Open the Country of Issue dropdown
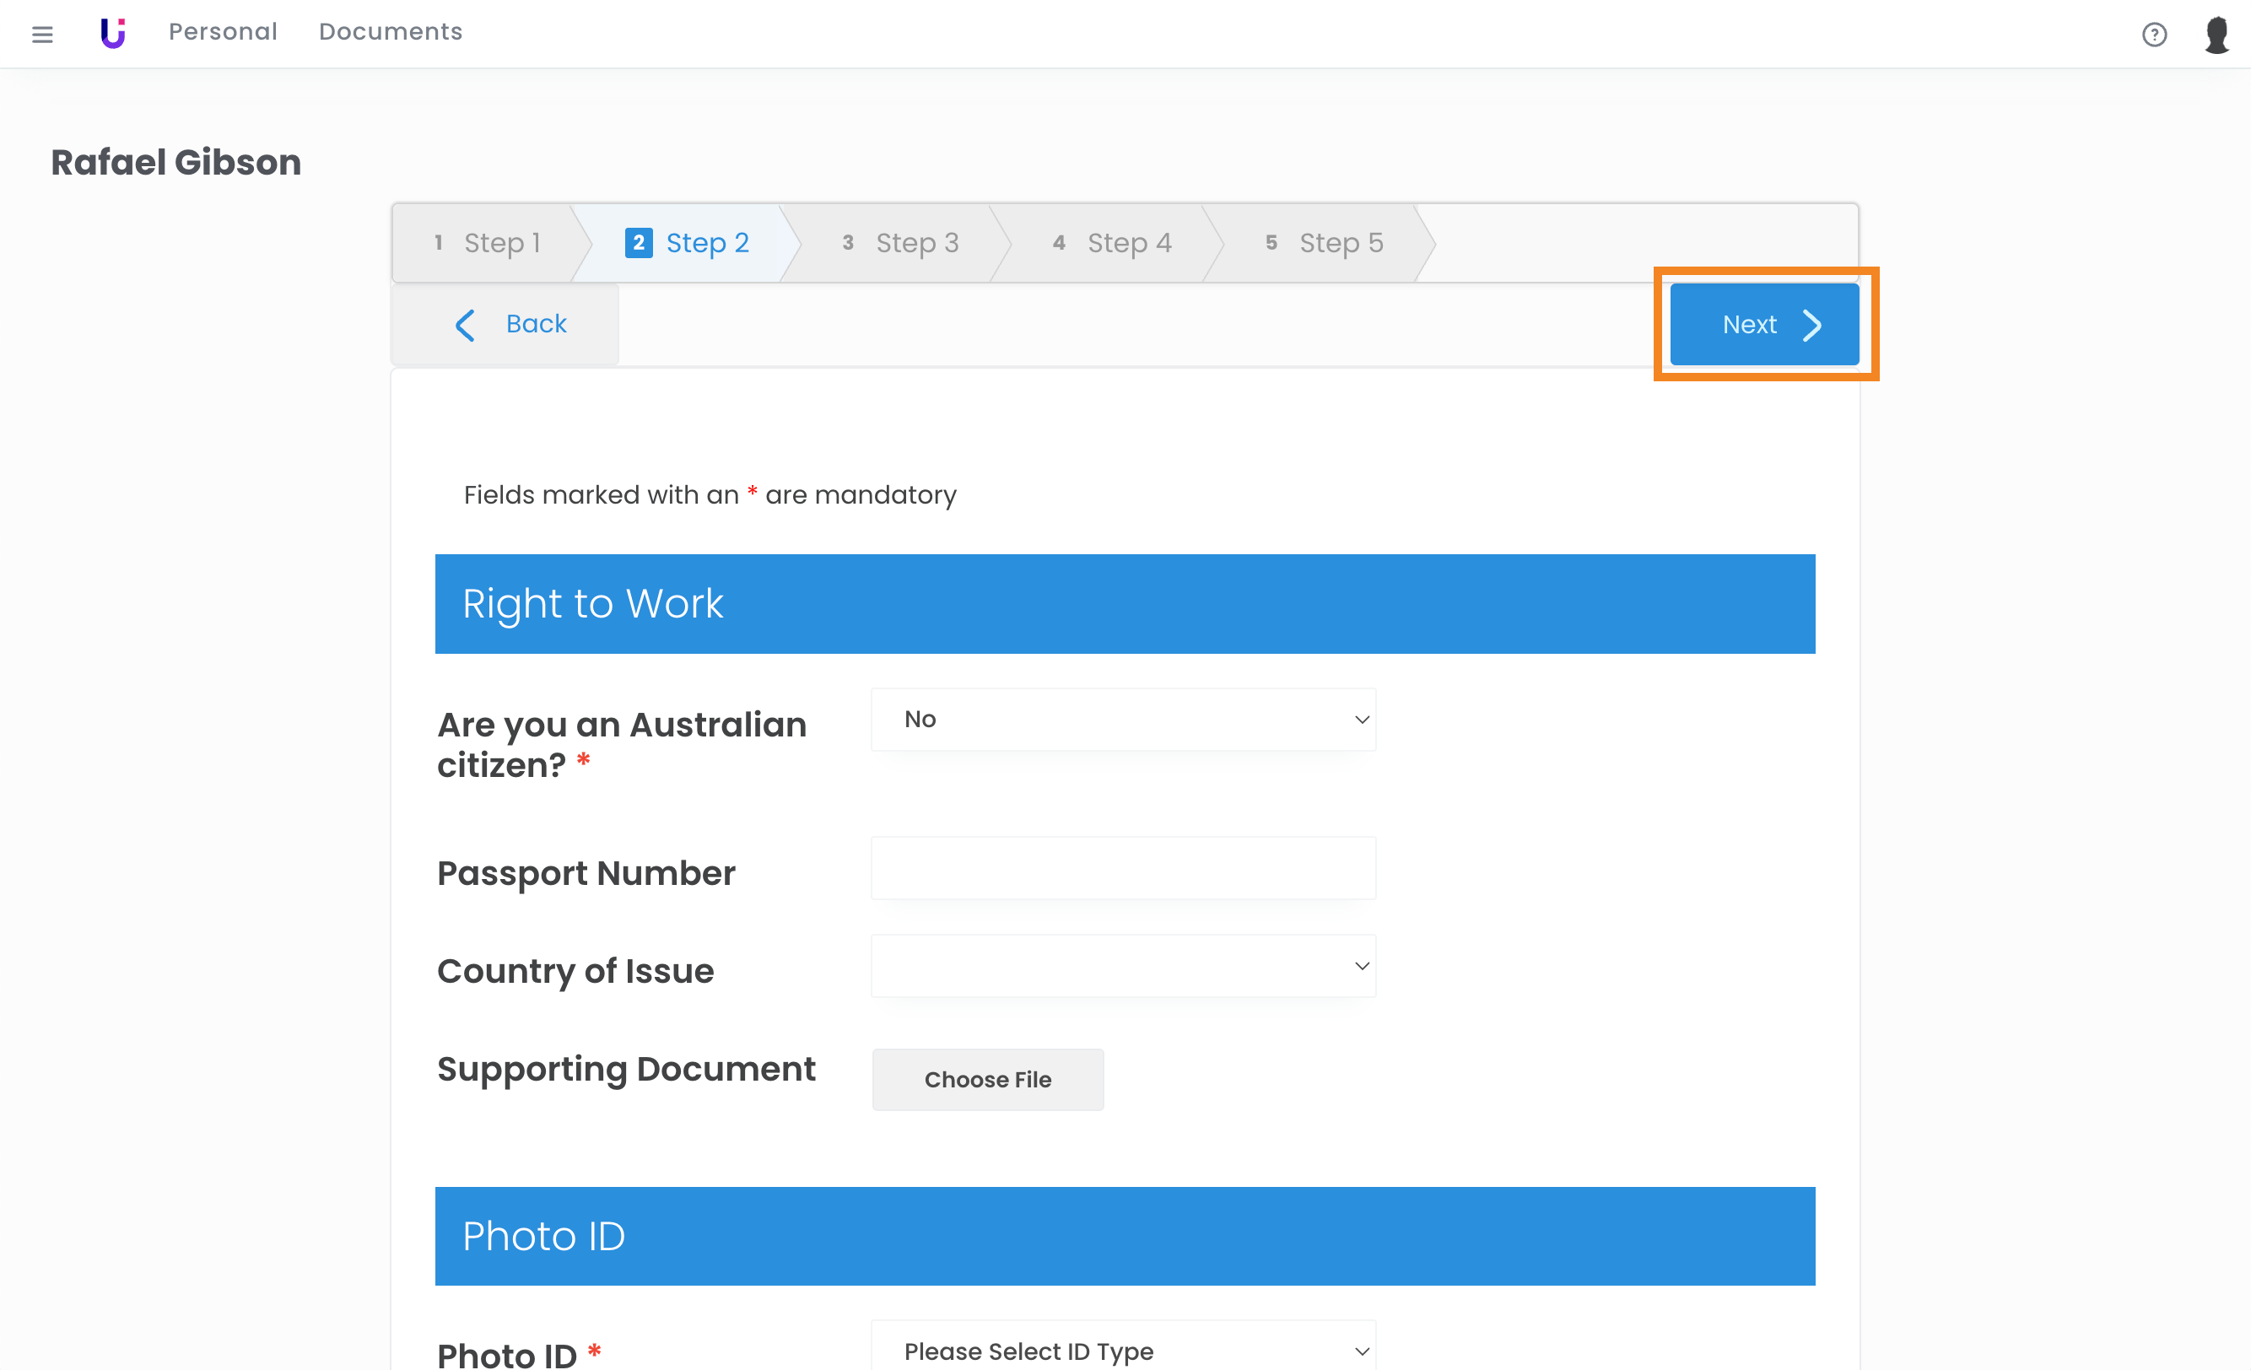 (x=1123, y=966)
